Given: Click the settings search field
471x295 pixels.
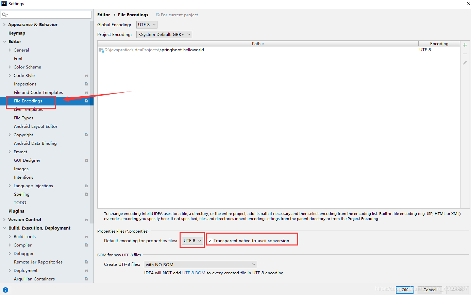Looking at the screenshot, I should coord(46,15).
